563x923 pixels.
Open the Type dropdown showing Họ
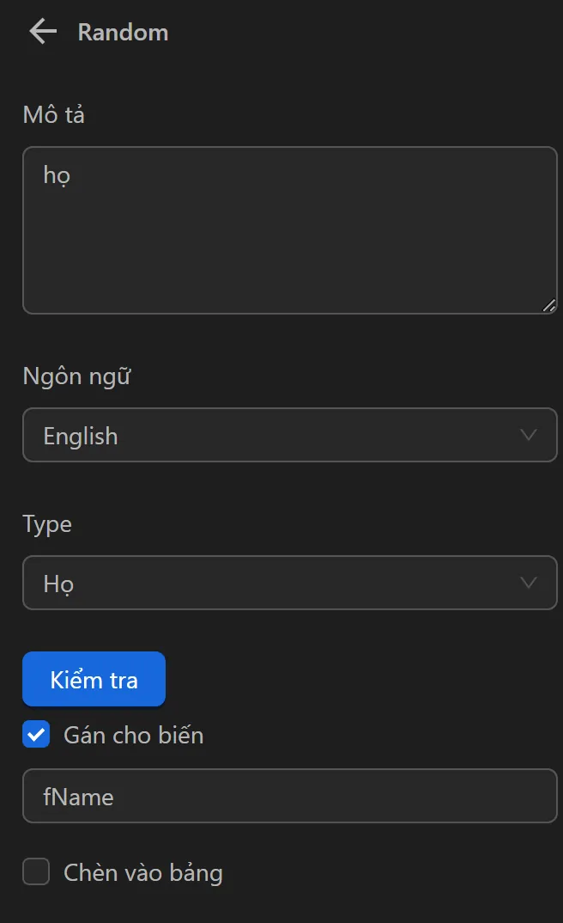pos(289,583)
